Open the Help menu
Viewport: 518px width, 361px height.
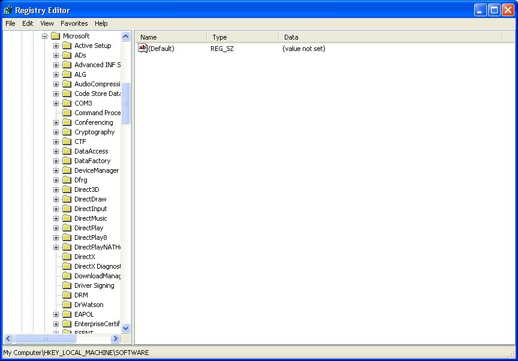(101, 23)
